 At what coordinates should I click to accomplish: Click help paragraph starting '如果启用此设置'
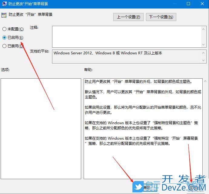(x=143, y=110)
